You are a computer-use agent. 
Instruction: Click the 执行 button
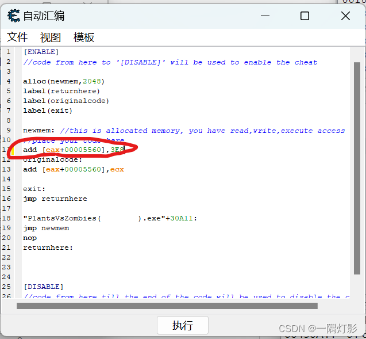(183, 325)
